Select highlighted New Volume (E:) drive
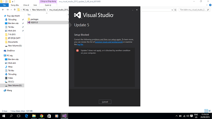The image size is (212, 119). [x=15, y=85]
